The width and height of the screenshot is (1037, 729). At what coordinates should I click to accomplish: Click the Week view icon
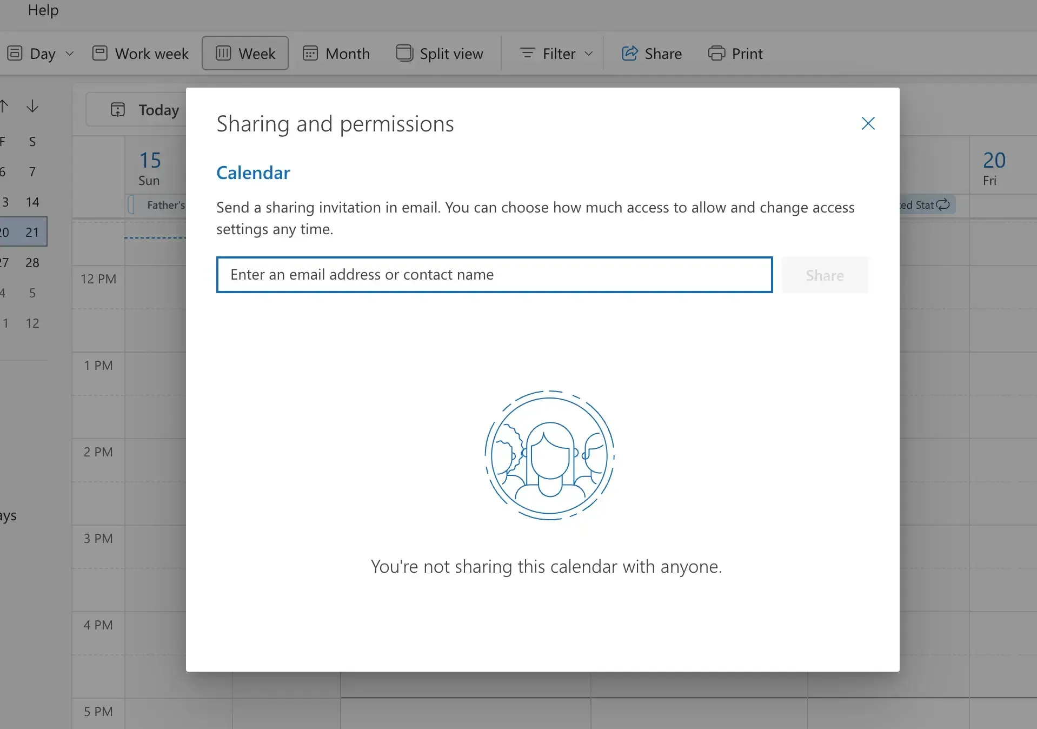pyautogui.click(x=223, y=54)
